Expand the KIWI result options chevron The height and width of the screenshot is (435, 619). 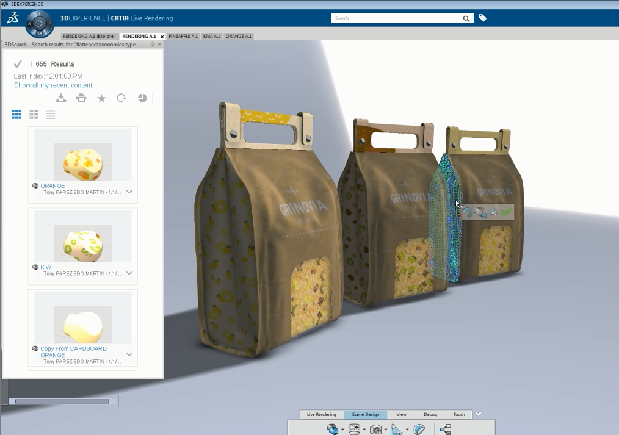tap(129, 273)
